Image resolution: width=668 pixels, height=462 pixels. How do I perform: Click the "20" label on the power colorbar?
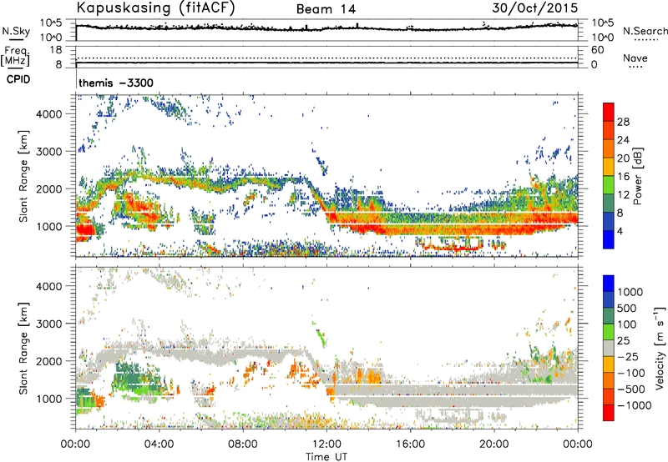(x=623, y=158)
